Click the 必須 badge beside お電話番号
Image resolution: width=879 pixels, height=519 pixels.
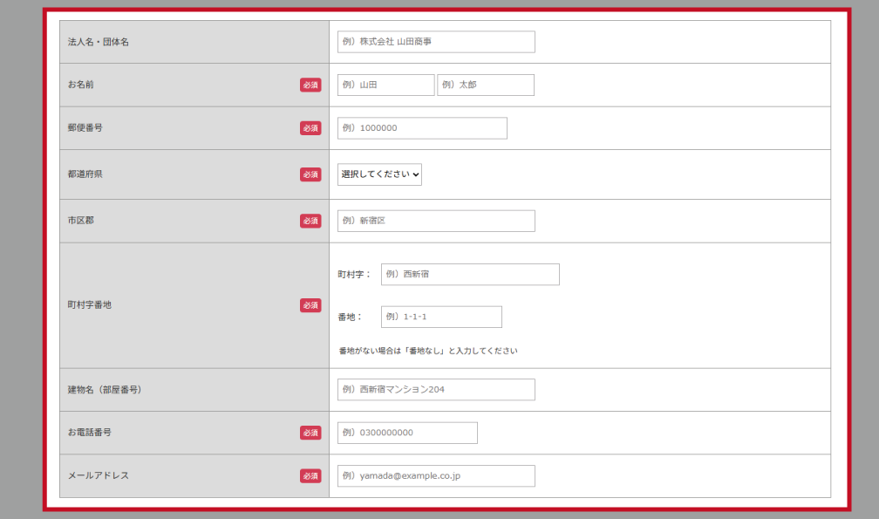click(310, 433)
